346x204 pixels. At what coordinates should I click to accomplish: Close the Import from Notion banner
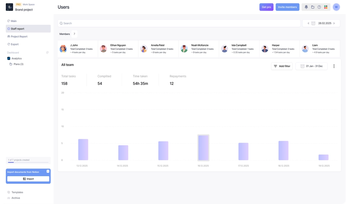pos(48,171)
